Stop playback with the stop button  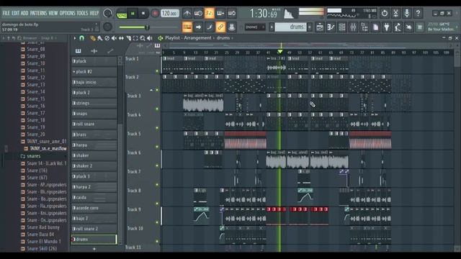pos(143,14)
